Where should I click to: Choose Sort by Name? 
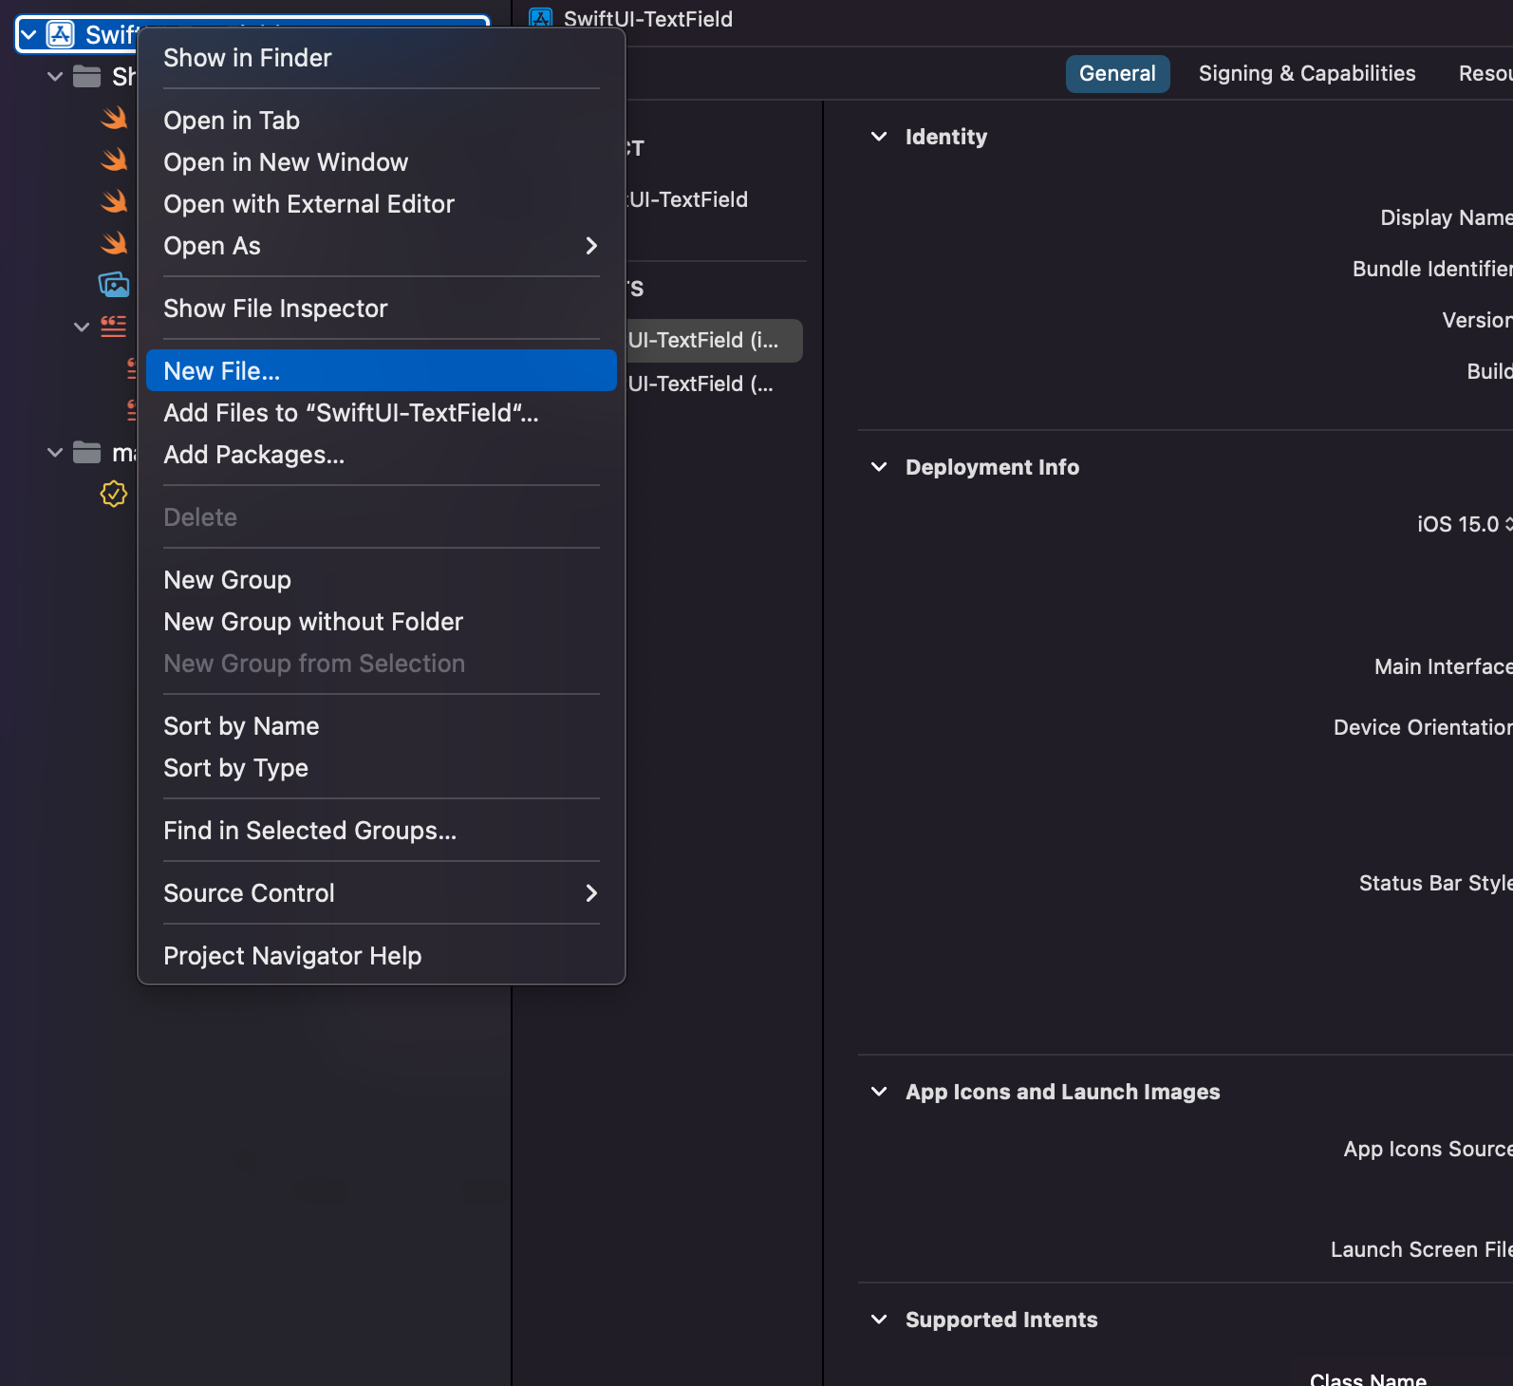[382, 726]
